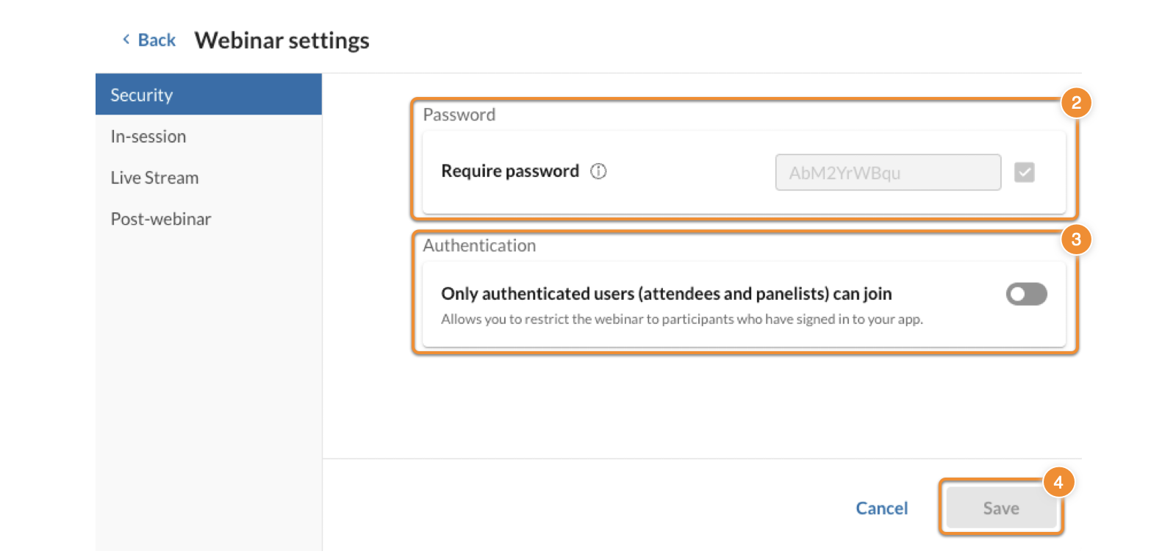Click the Require password label

tap(510, 171)
